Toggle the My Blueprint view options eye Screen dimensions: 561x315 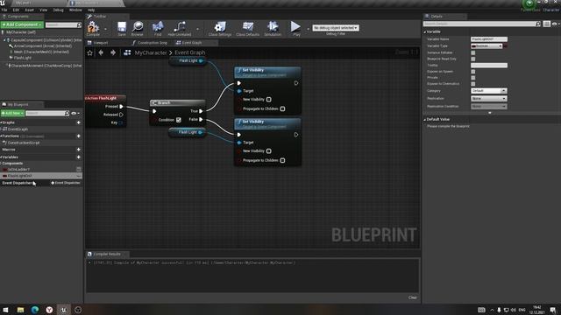tap(75, 113)
